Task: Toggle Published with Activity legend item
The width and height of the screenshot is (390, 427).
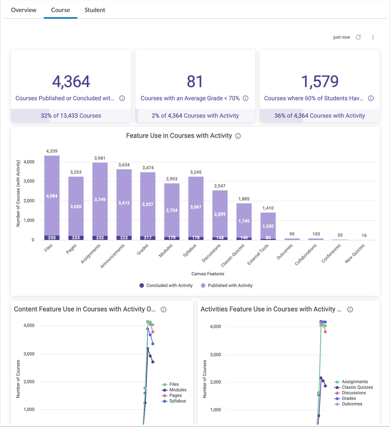Action: (x=227, y=286)
